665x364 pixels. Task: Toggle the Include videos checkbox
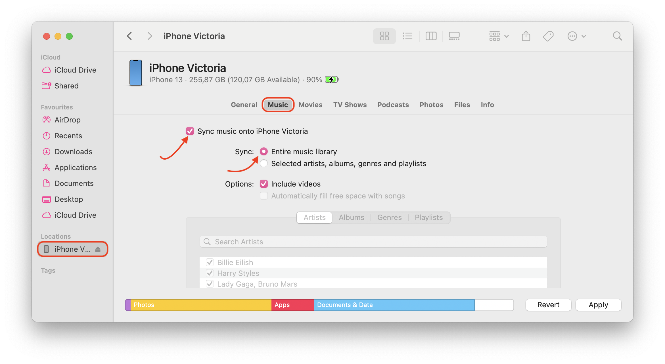264,184
